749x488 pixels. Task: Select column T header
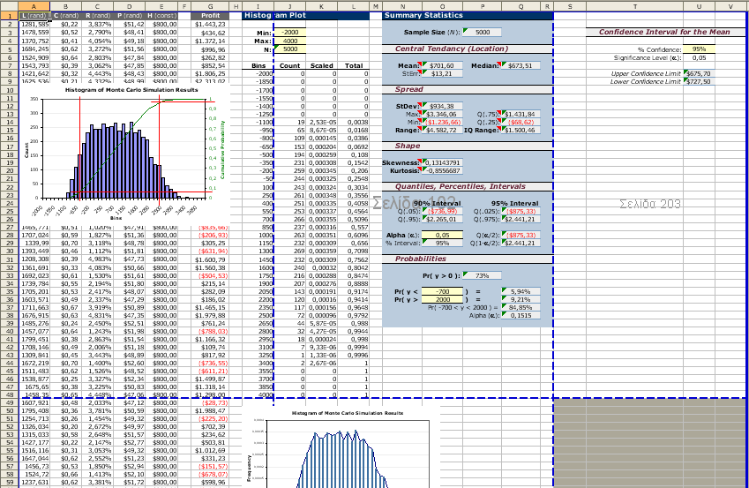[x=634, y=7]
